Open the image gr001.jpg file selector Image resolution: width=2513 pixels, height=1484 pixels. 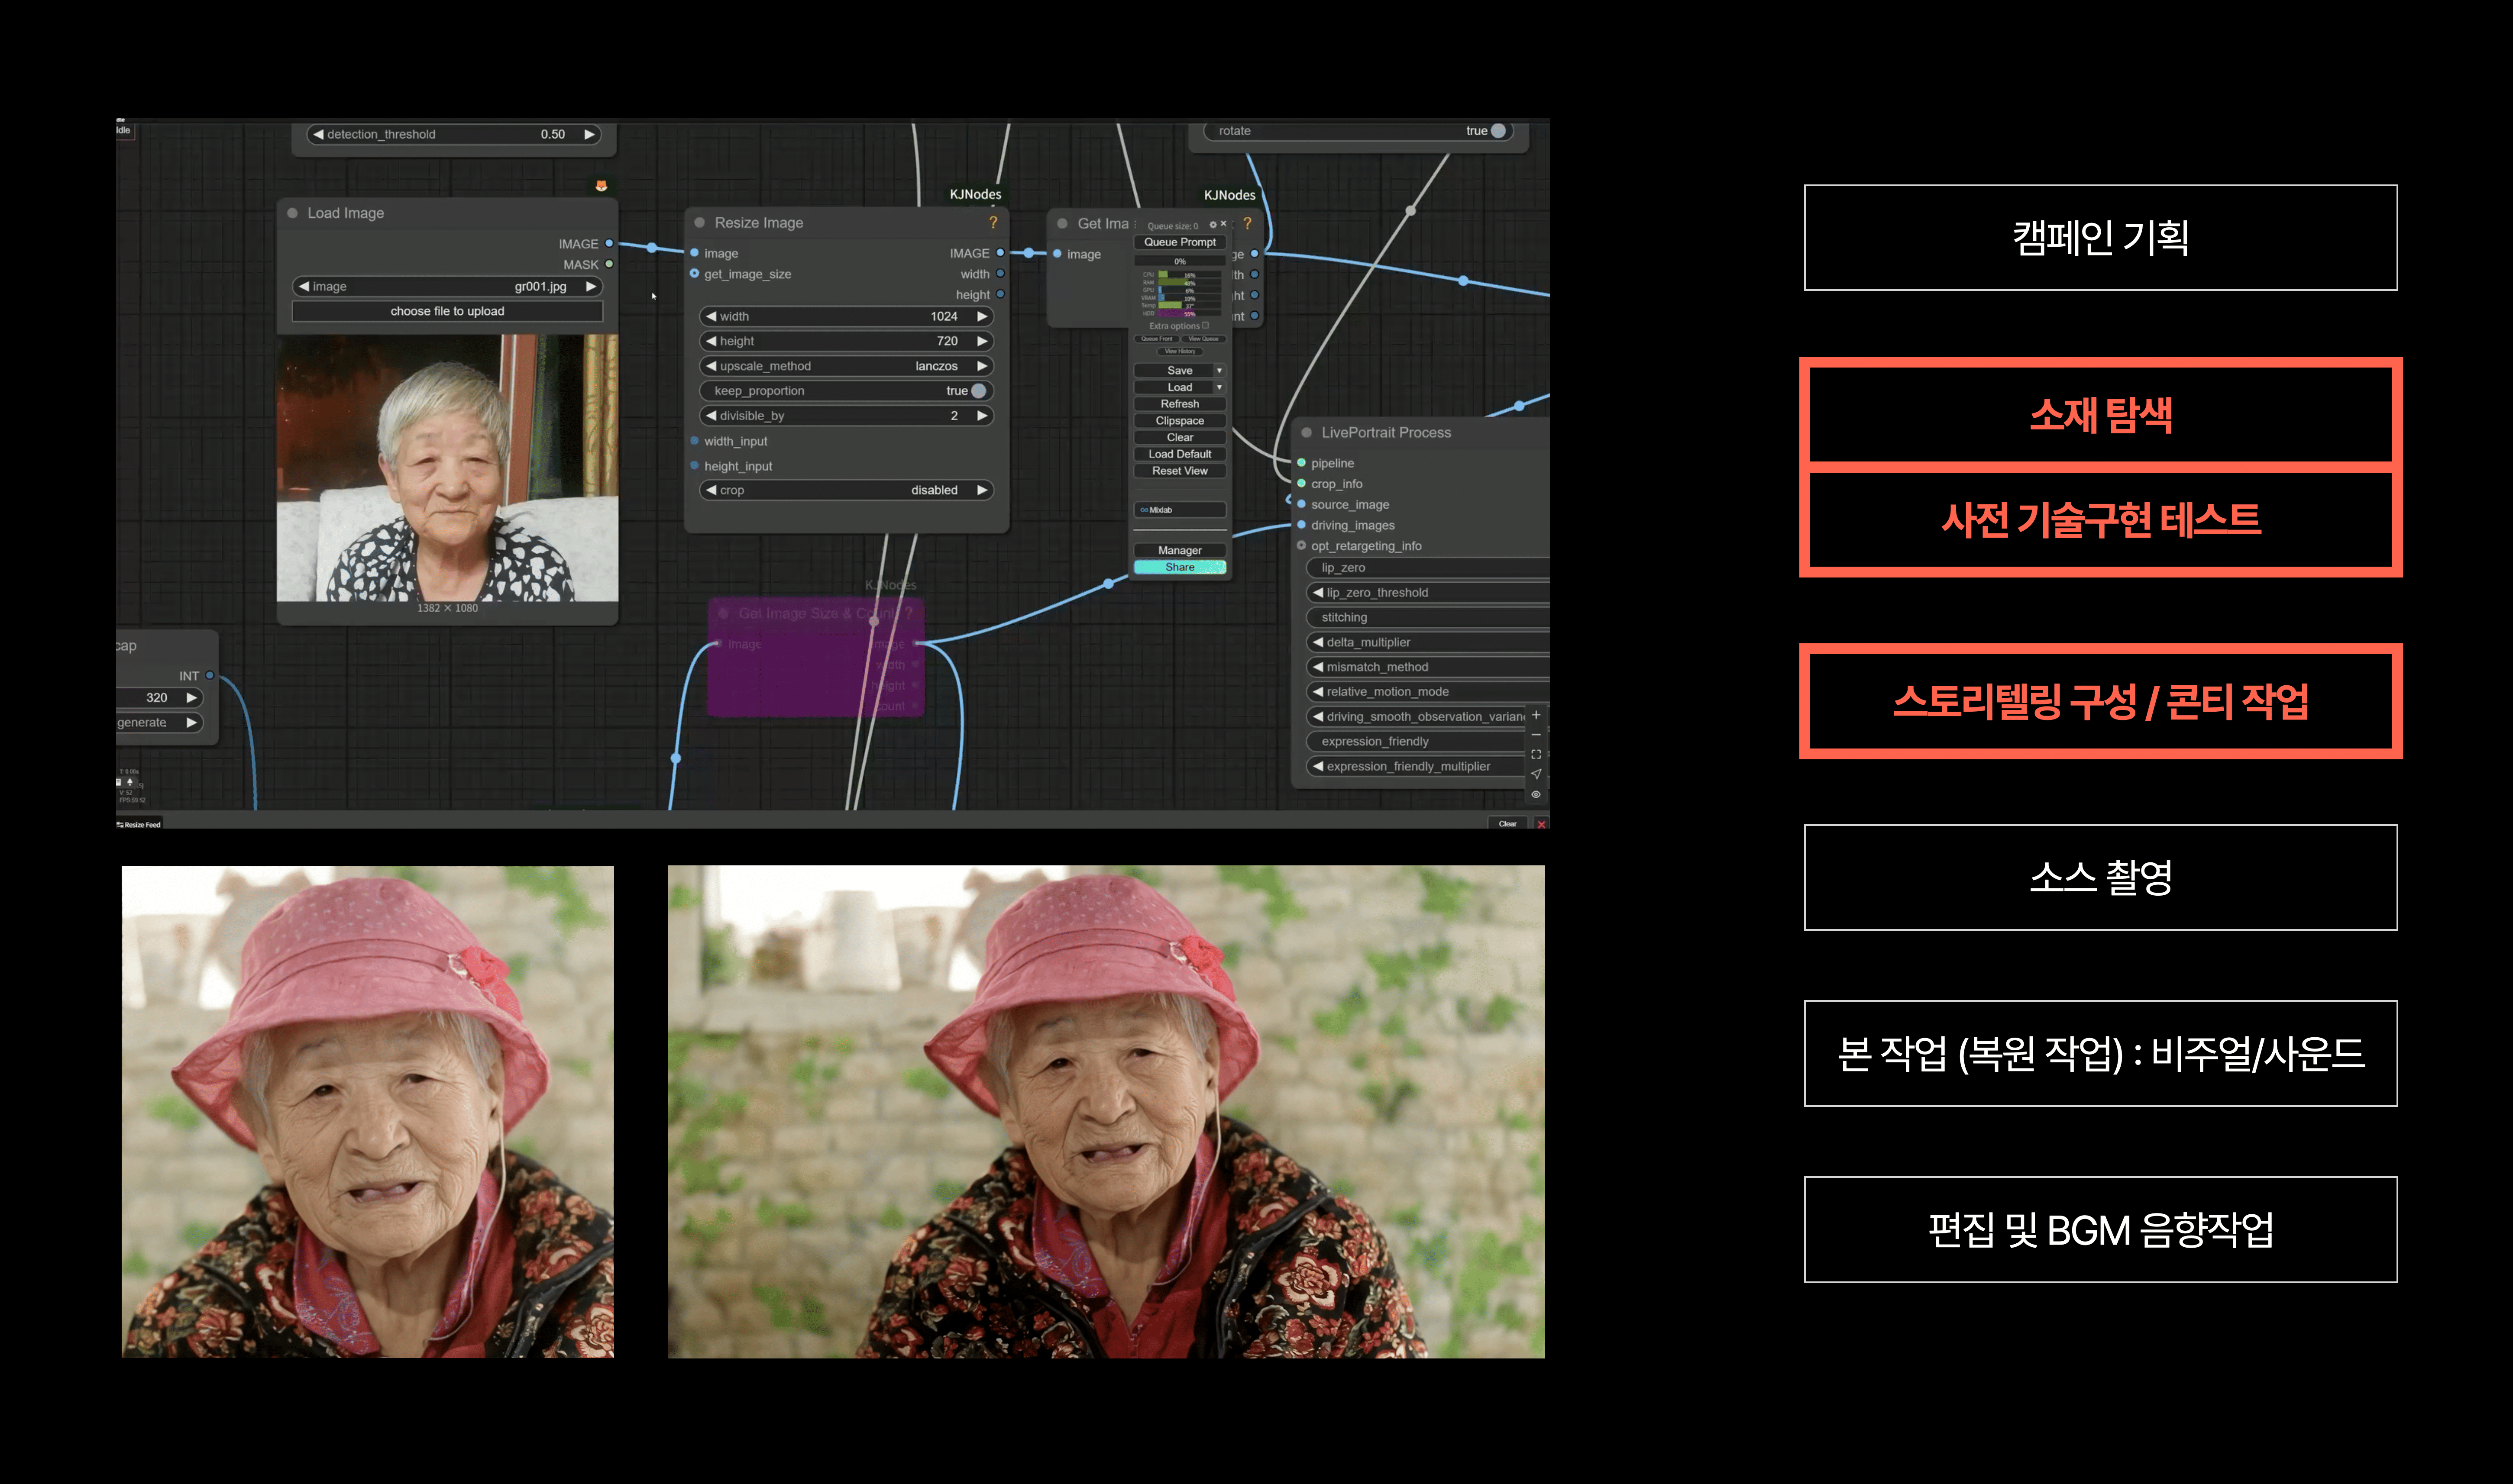click(x=447, y=287)
